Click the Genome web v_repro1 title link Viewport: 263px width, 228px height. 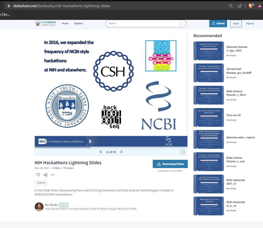pos(240,137)
